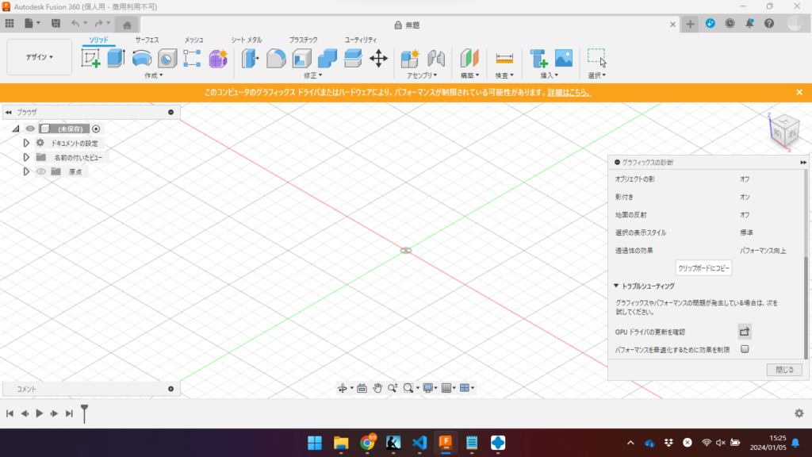The height and width of the screenshot is (457, 812).
Task: Select the window Select tool
Action: [596, 58]
